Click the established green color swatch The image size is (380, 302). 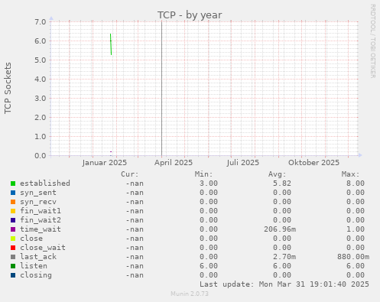tap(13, 183)
